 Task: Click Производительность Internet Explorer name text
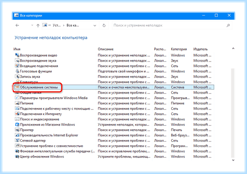tap(49, 135)
